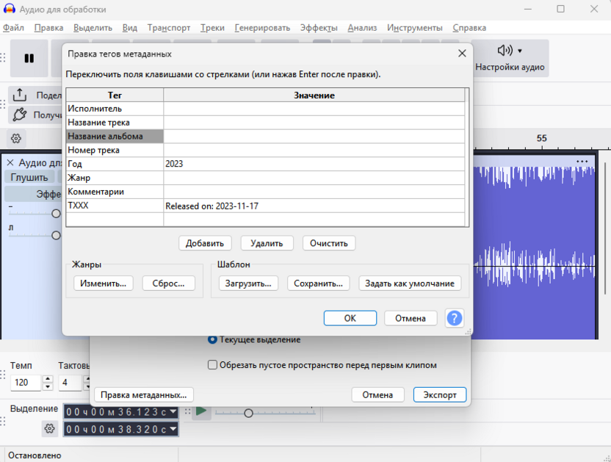The image size is (611, 462).
Task: Open the Транспорт menu
Action: click(169, 27)
